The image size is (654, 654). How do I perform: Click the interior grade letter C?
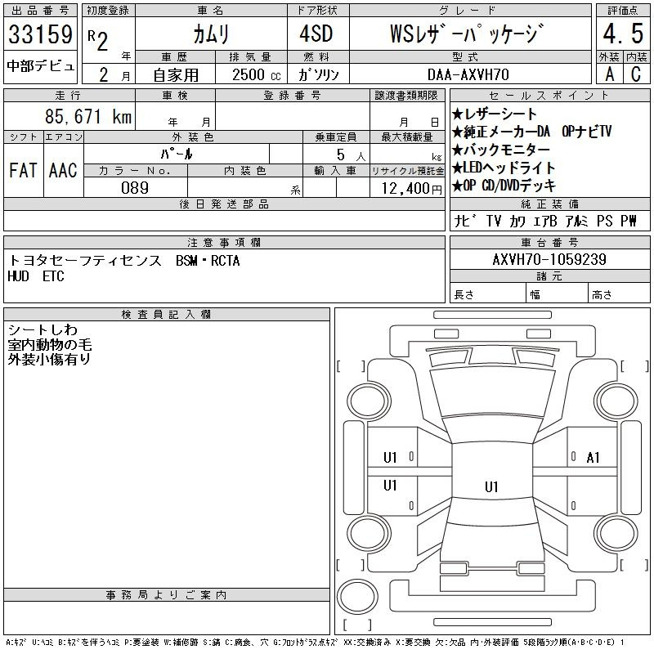click(636, 74)
